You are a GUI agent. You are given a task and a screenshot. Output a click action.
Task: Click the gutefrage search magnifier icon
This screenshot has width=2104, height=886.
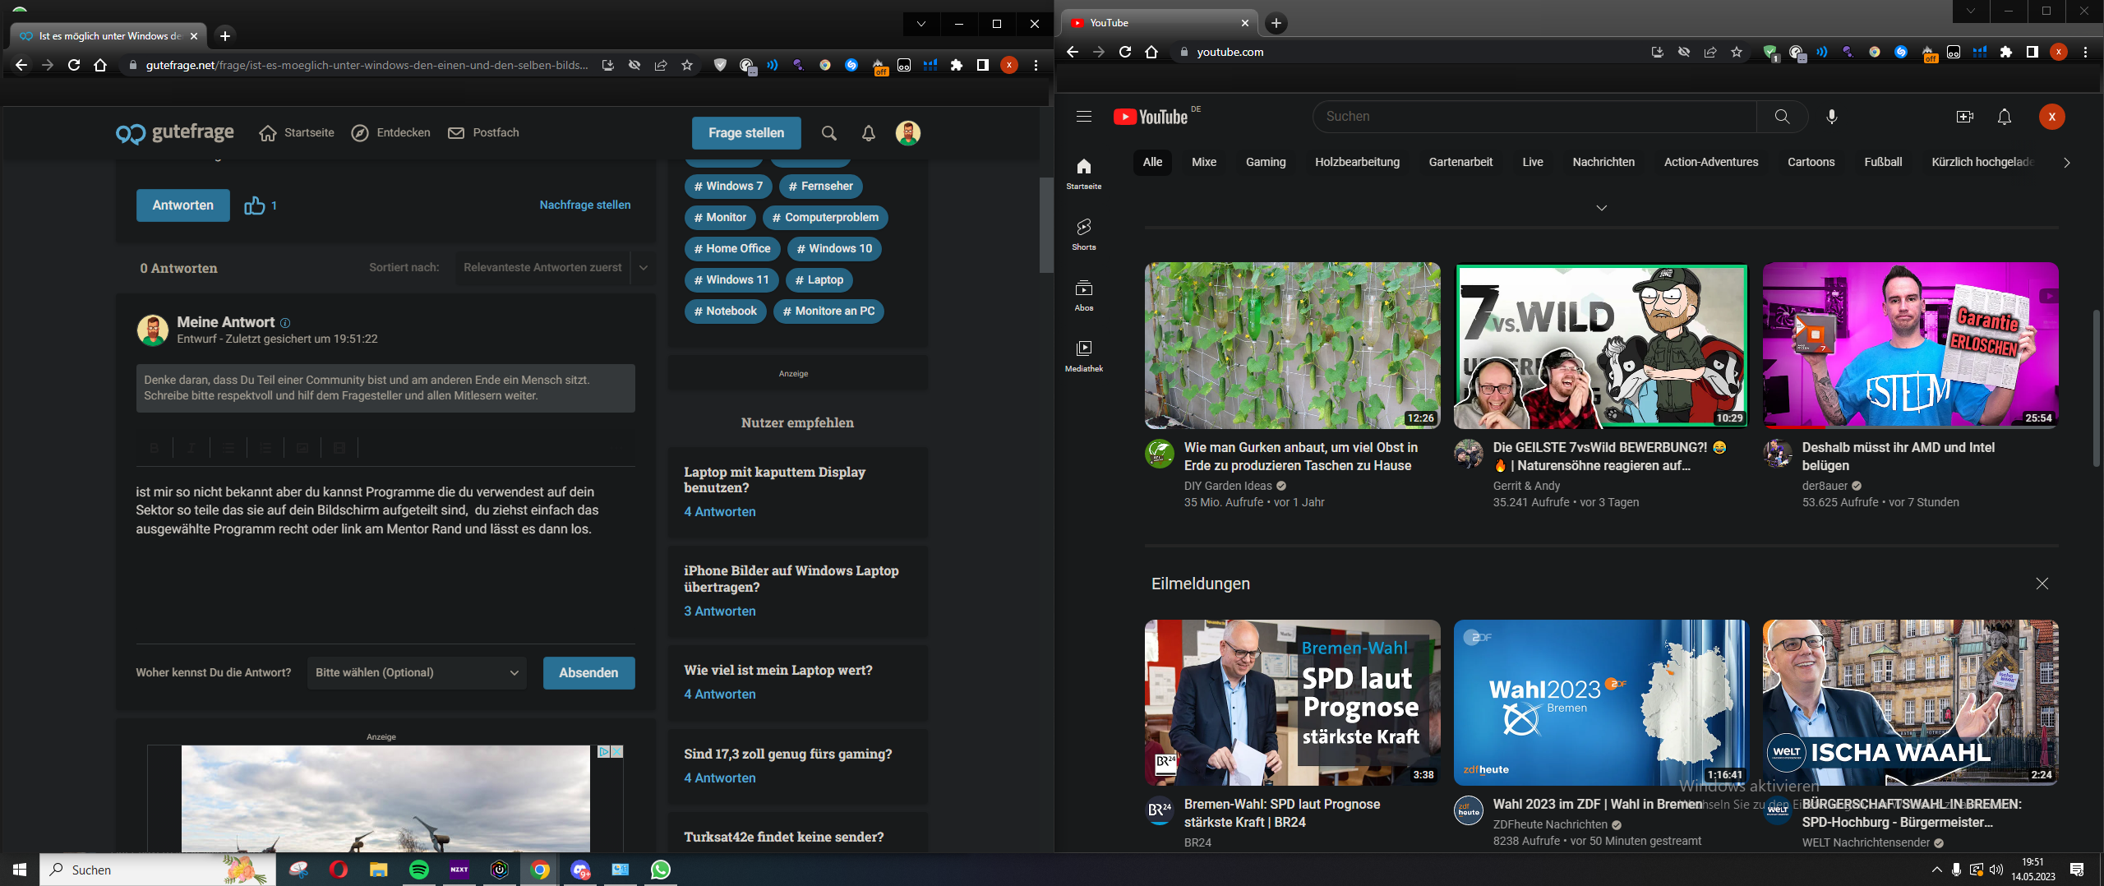pyautogui.click(x=828, y=133)
